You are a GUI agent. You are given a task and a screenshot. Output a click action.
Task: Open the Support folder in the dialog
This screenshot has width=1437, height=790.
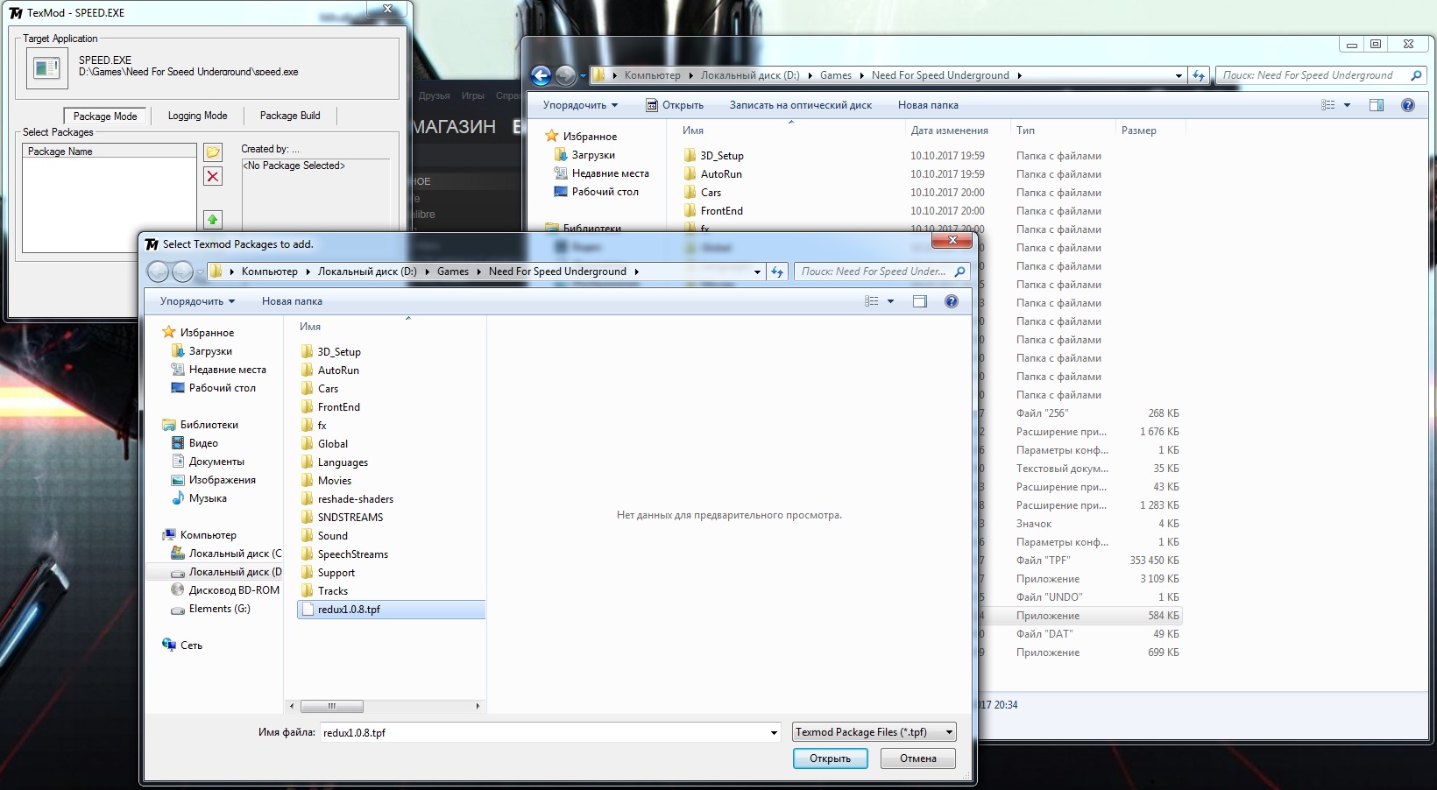tap(336, 573)
